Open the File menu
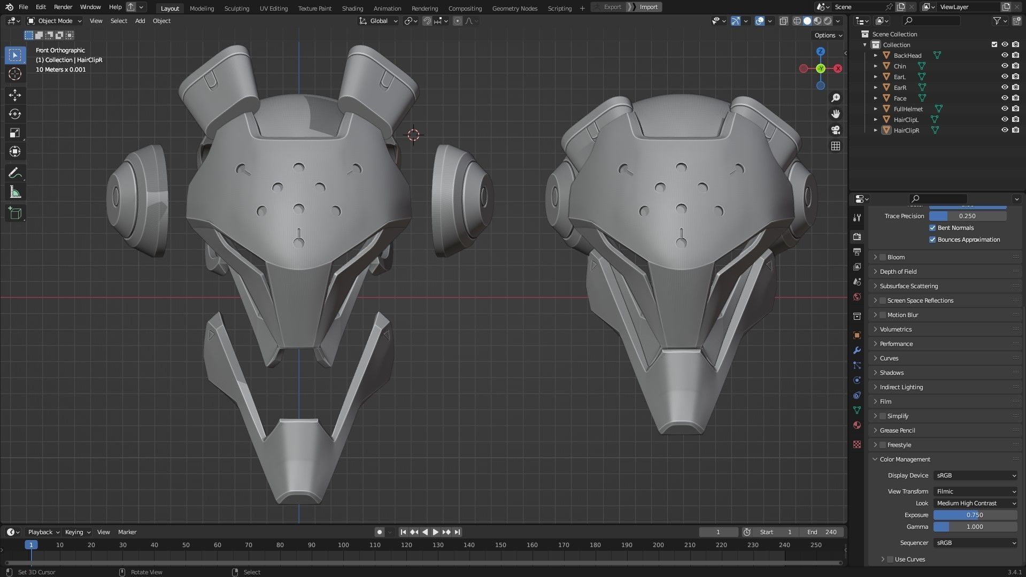This screenshot has height=577, width=1026. 23,7
